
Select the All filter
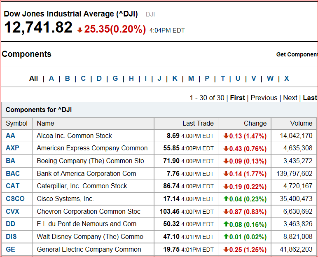pyautogui.click(x=33, y=78)
